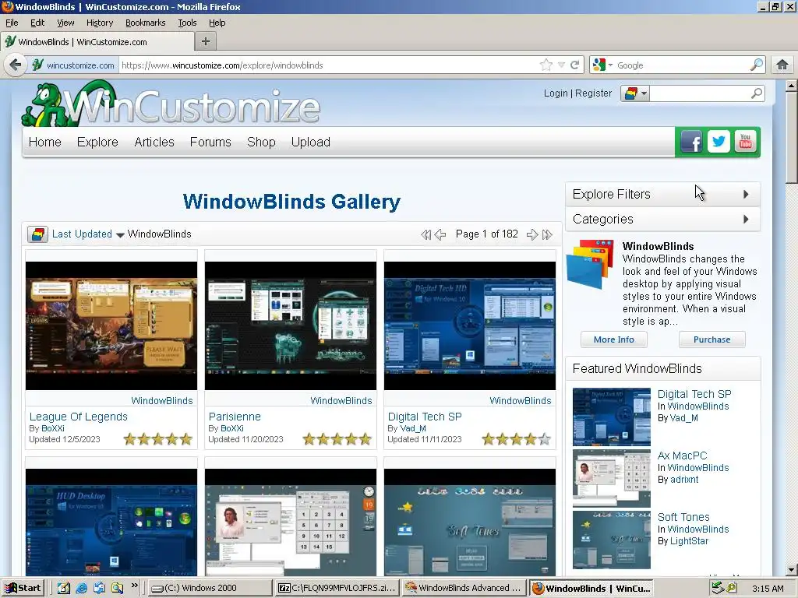Viewport: 798px width, 598px height.
Task: Open the Digital Tech HD gallery thumbnail
Action: pyautogui.click(x=470, y=326)
